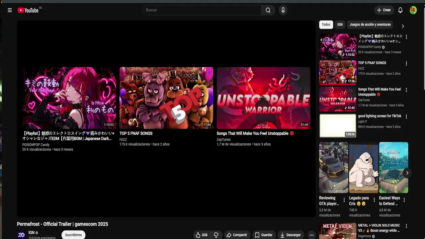Image resolution: width=425 pixels, height=239 pixels.
Task: Open options for sidebar Songs Unstoppable video
Action: tap(406, 90)
